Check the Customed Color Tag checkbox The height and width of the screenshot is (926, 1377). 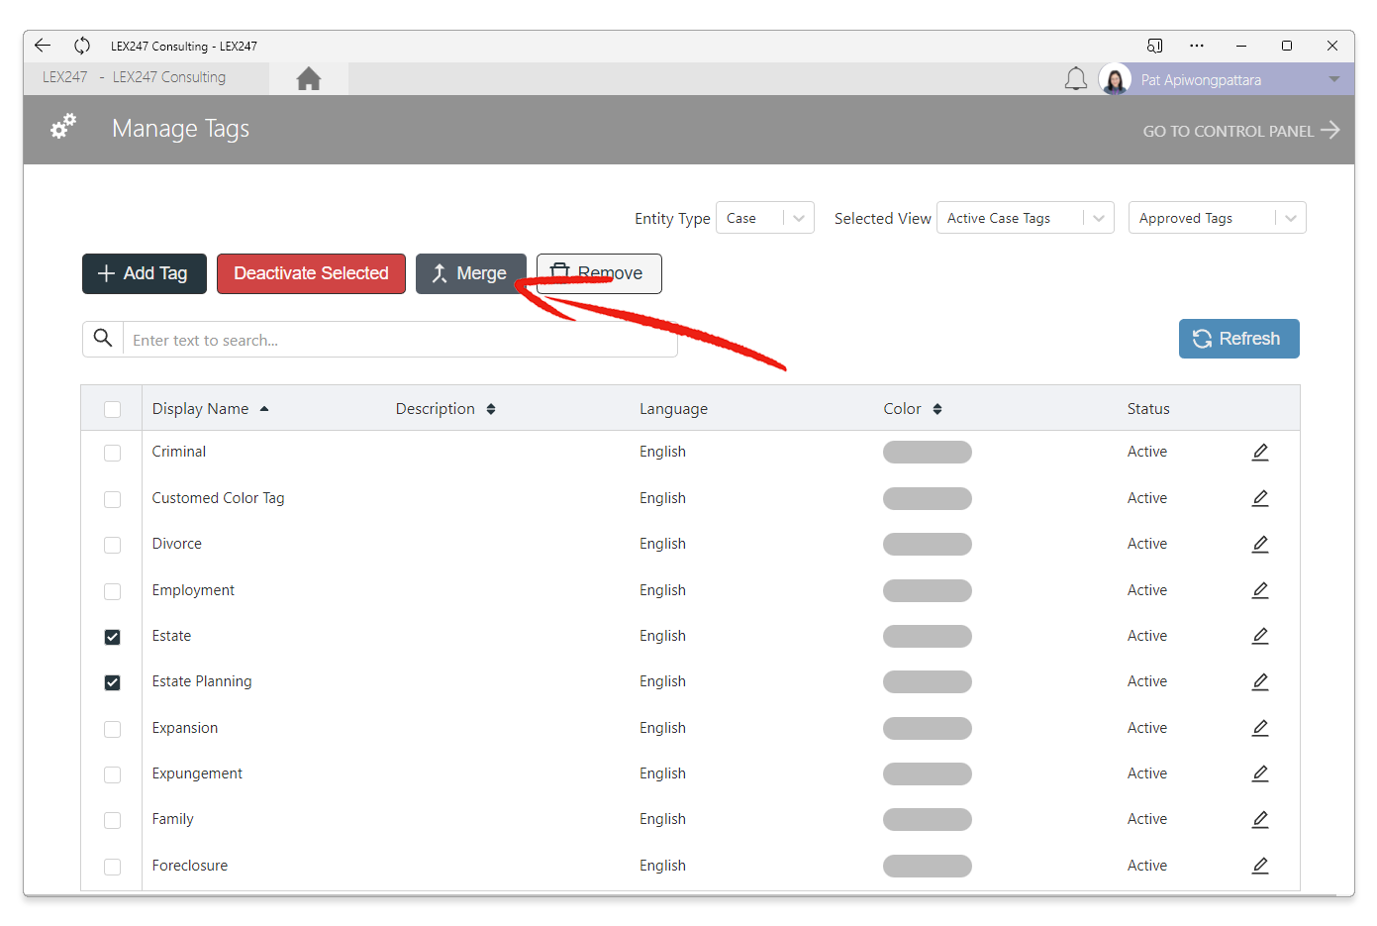[112, 499]
